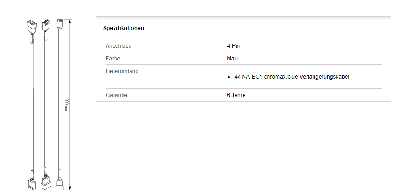The image size is (414, 196).
Task: Select the Lieferumfang label
Action: tap(122, 71)
